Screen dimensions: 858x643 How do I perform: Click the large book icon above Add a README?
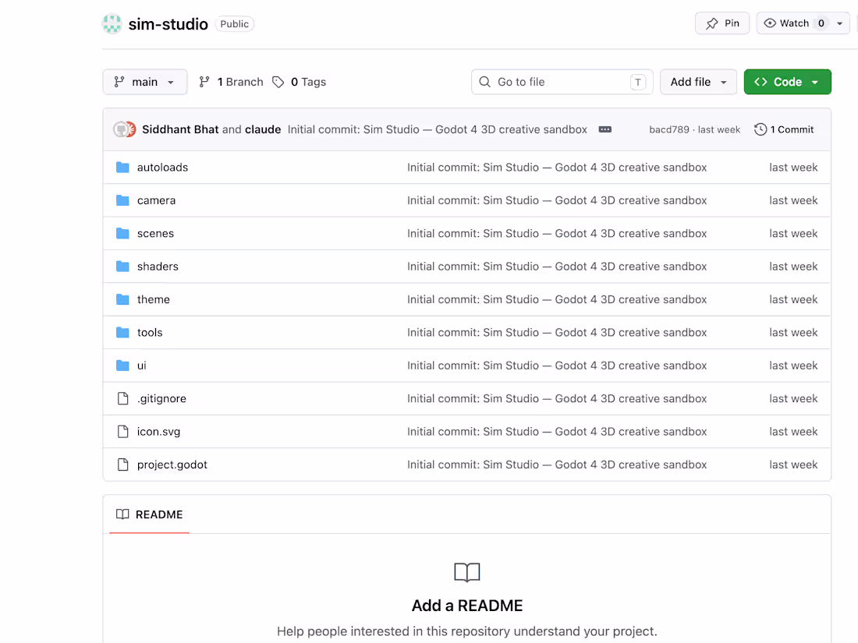(466, 573)
